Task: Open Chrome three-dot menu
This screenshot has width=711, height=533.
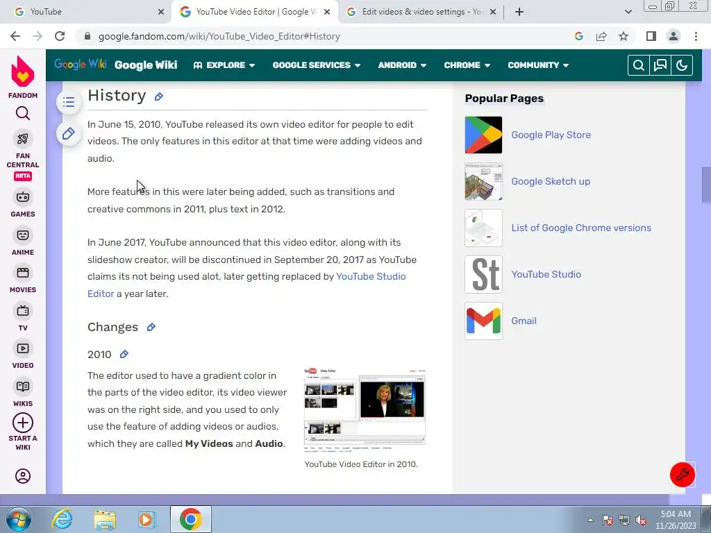Action: pyautogui.click(x=696, y=36)
